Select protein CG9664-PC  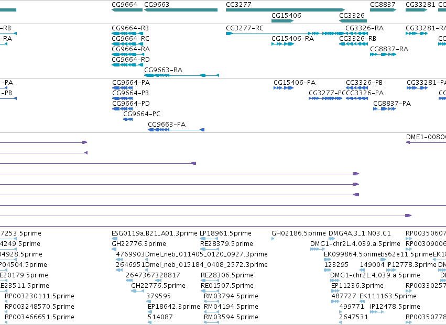(142, 114)
